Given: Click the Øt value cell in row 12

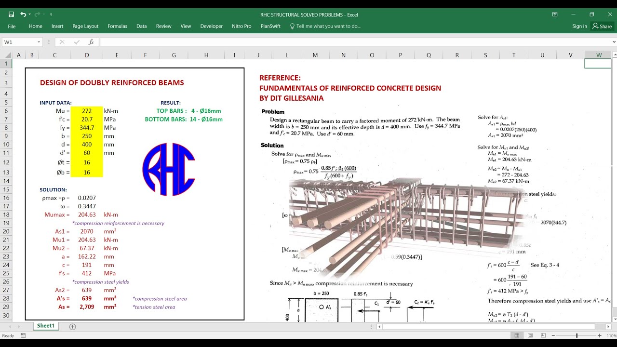Looking at the screenshot, I should pyautogui.click(x=87, y=162).
